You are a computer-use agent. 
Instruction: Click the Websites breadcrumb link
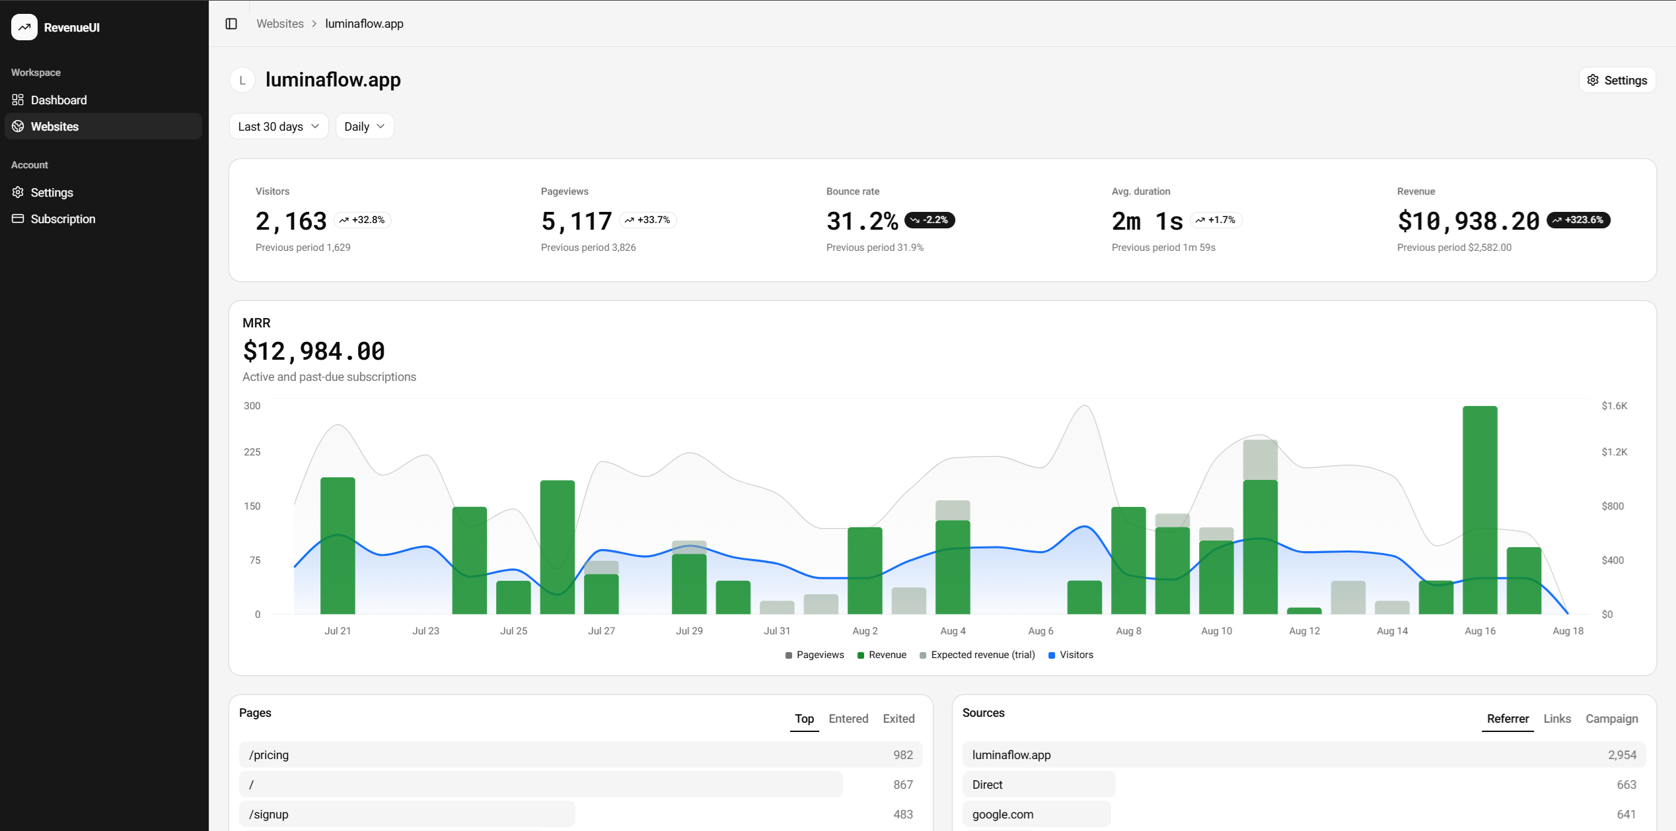tap(280, 24)
